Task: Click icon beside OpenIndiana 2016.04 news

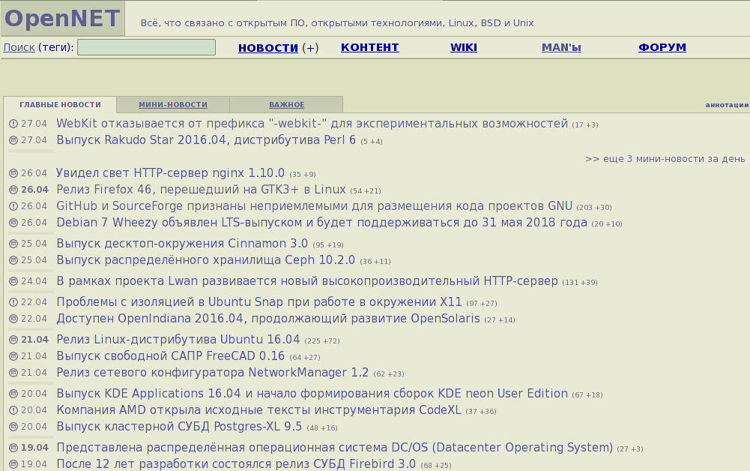Action: click(x=13, y=318)
